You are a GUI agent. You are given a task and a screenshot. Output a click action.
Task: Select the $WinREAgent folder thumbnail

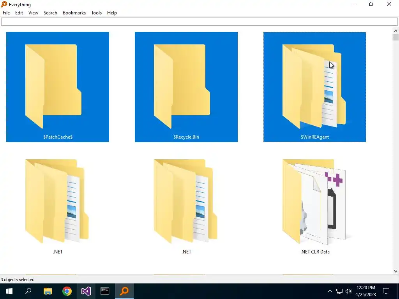314,86
